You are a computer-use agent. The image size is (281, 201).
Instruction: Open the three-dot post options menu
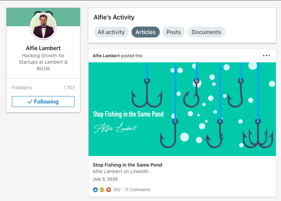coord(266,56)
